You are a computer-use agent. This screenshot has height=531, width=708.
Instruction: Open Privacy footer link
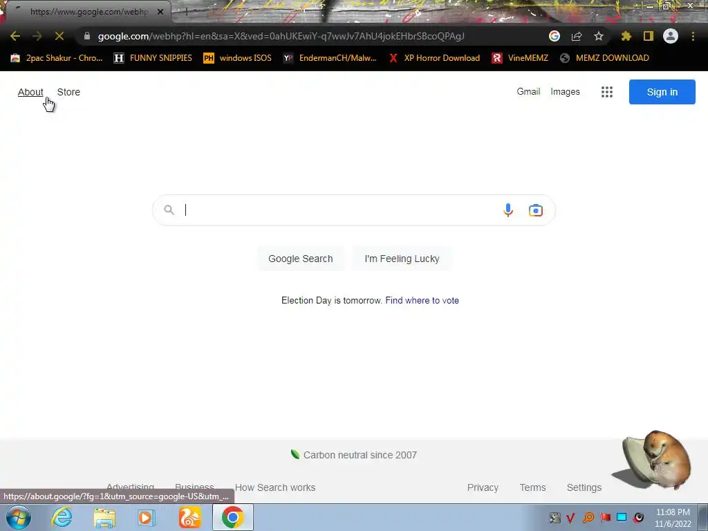(483, 487)
